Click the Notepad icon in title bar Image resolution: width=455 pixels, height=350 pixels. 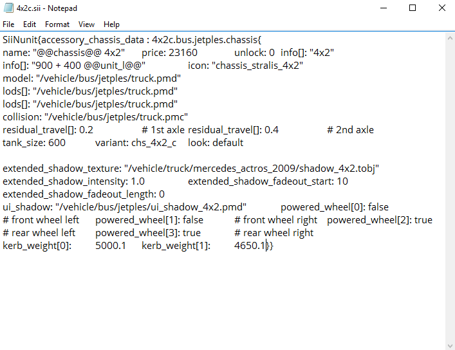9,8
